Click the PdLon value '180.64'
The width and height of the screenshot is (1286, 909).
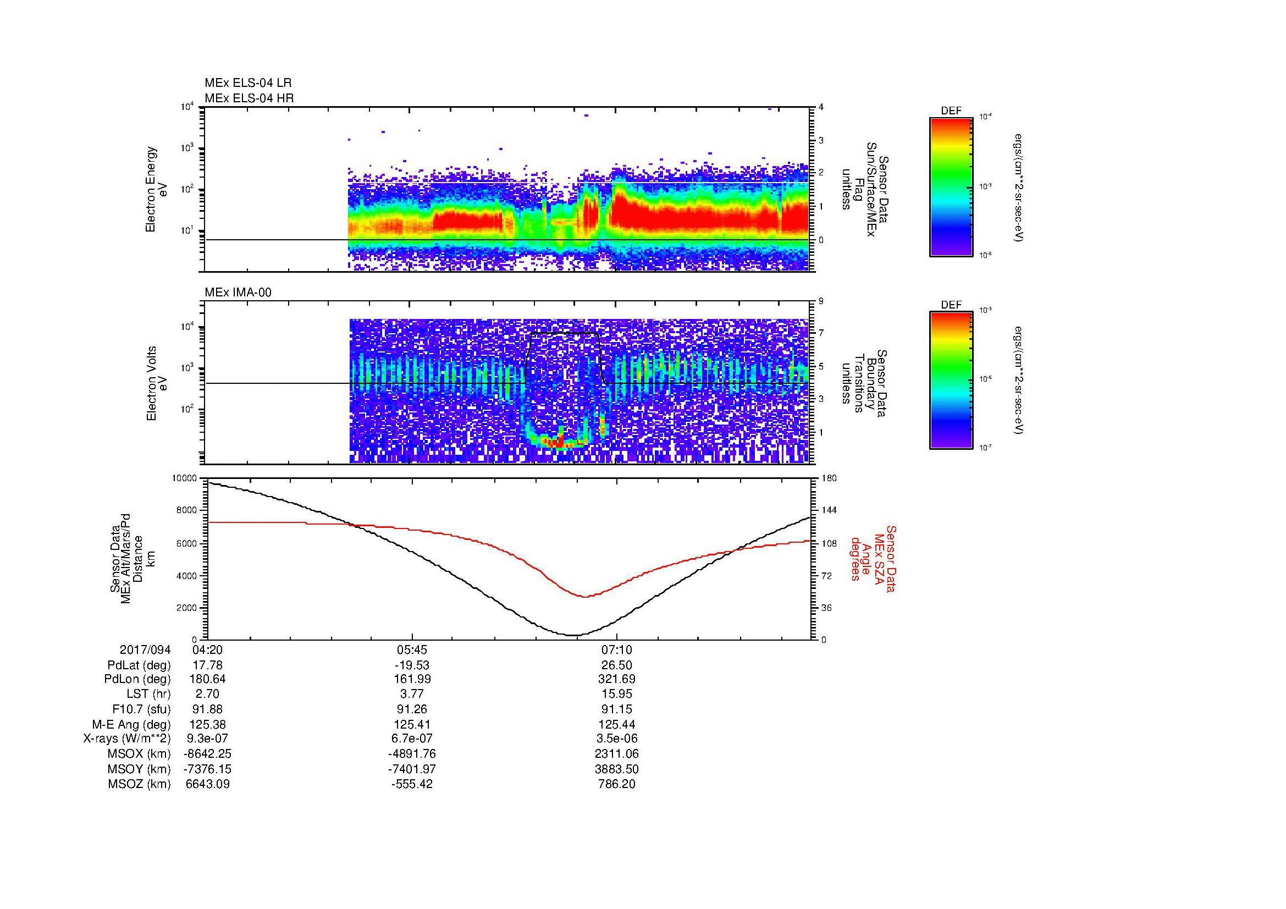[207, 679]
